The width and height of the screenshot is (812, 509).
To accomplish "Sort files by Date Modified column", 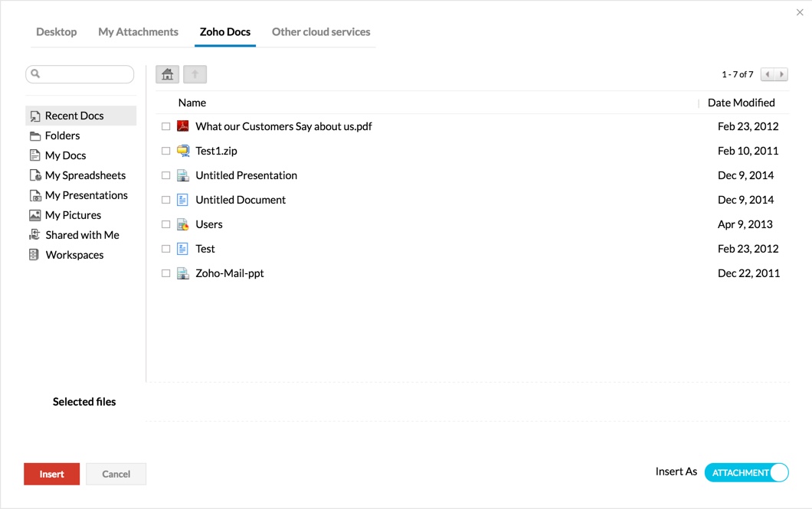I will tap(741, 103).
